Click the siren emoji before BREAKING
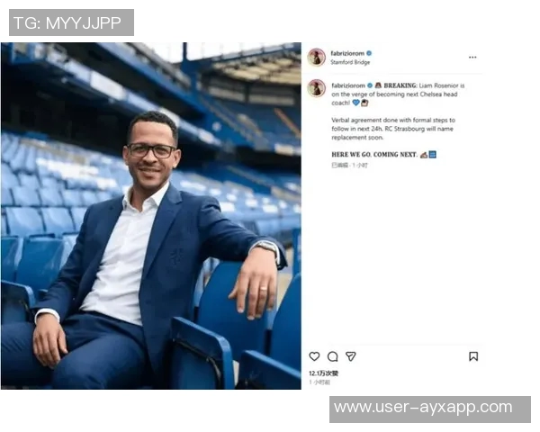Screen dimensions: 540x432 pos(378,85)
